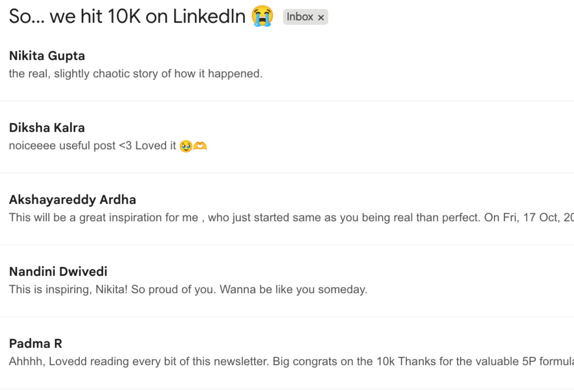The height and width of the screenshot is (390, 574).
Task: Expand the "great inspiration for me" message
Action: (139, 218)
